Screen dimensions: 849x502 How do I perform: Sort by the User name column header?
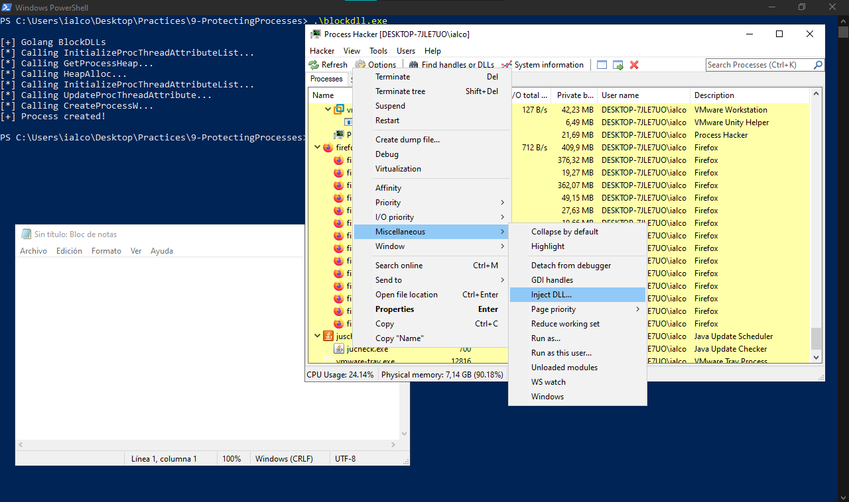[x=643, y=95]
